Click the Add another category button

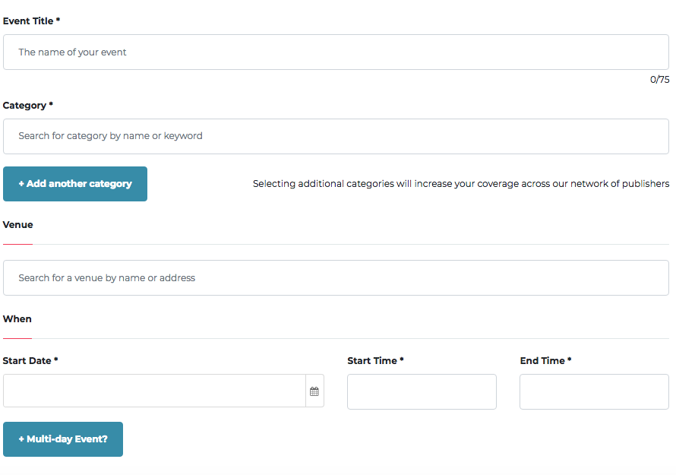click(x=75, y=184)
